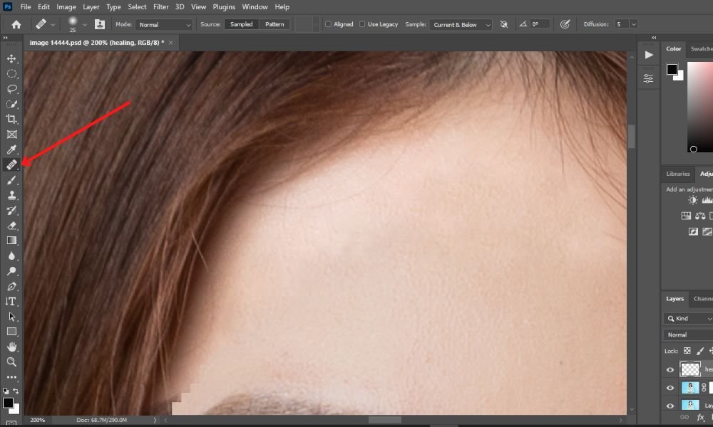Select the Dodge tool
This screenshot has height=427, width=713.
coord(11,271)
